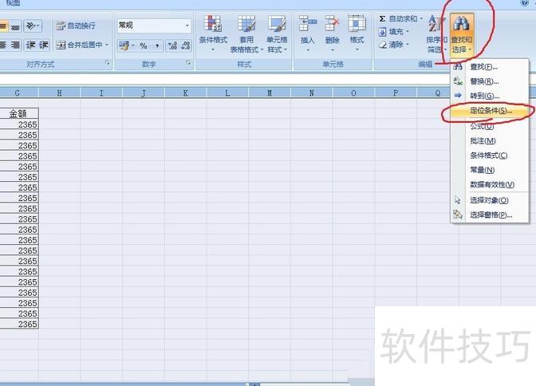Open the Help question mark icon
536x386 pixels.
[x=524, y=2]
